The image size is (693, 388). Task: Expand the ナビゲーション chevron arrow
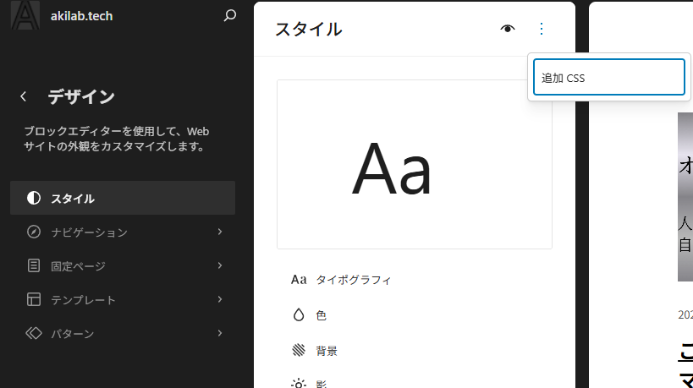pyautogui.click(x=219, y=232)
